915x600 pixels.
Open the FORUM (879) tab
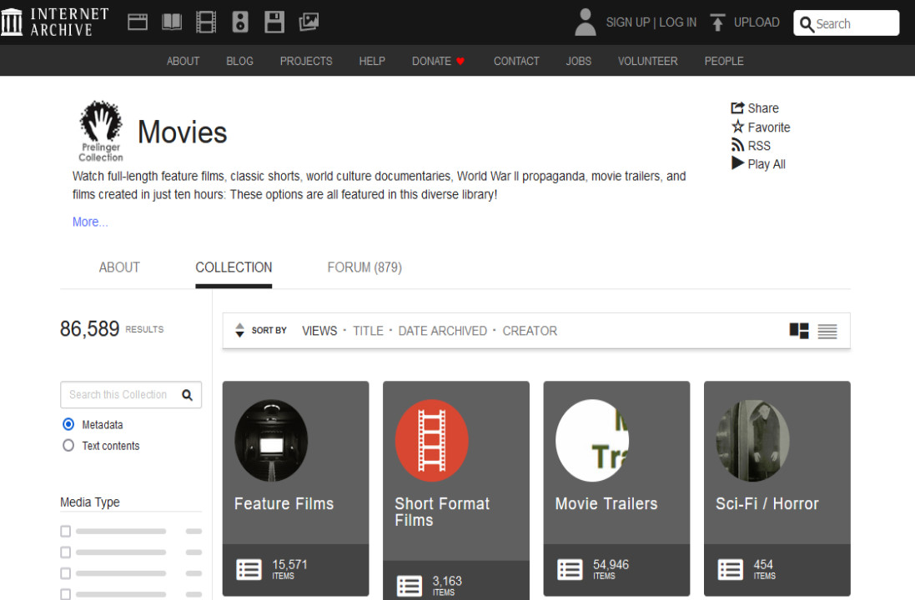tap(364, 267)
